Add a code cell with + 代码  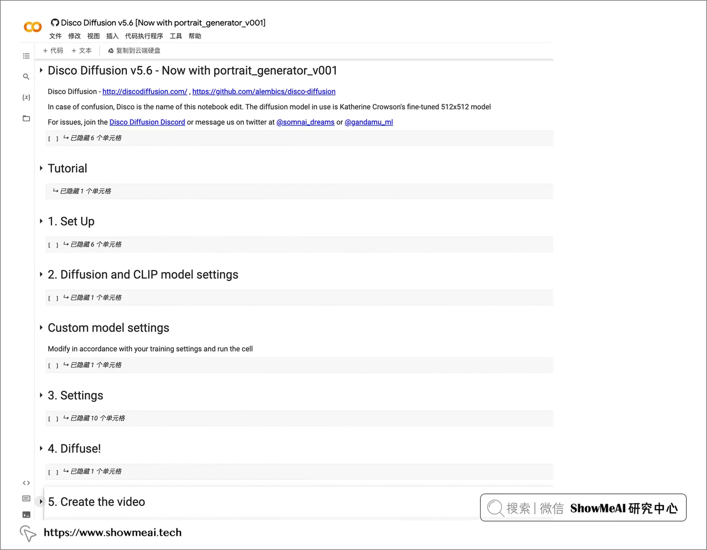point(53,51)
